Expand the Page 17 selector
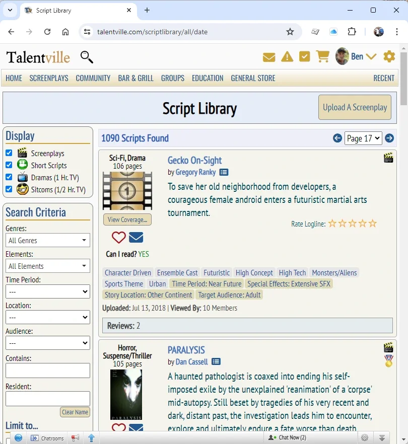Image resolution: width=408 pixels, height=444 pixels. point(363,138)
